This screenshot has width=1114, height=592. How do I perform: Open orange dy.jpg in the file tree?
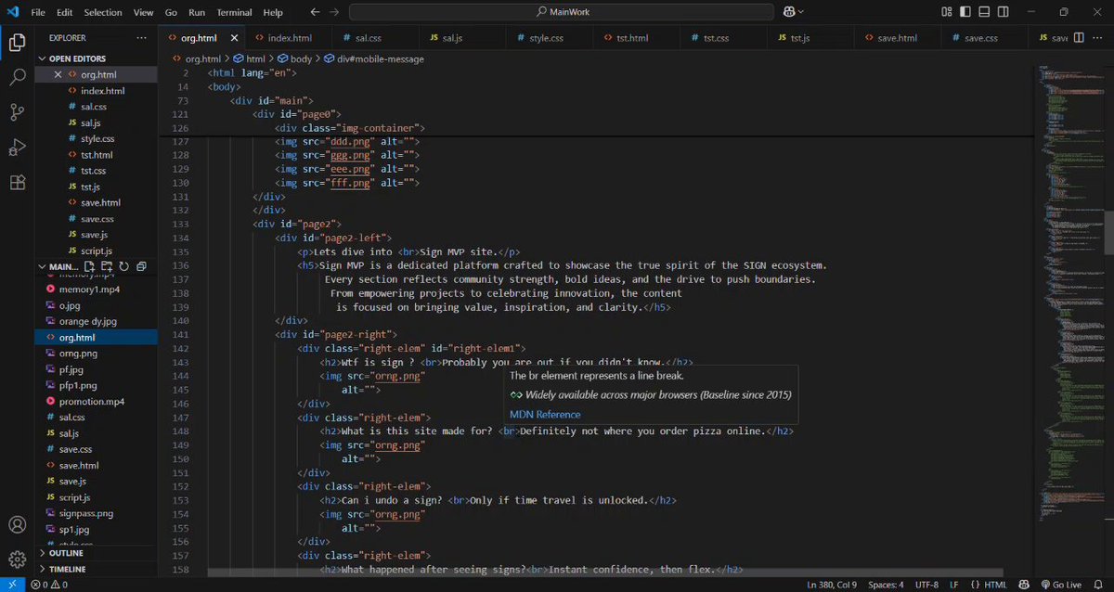coord(96,321)
